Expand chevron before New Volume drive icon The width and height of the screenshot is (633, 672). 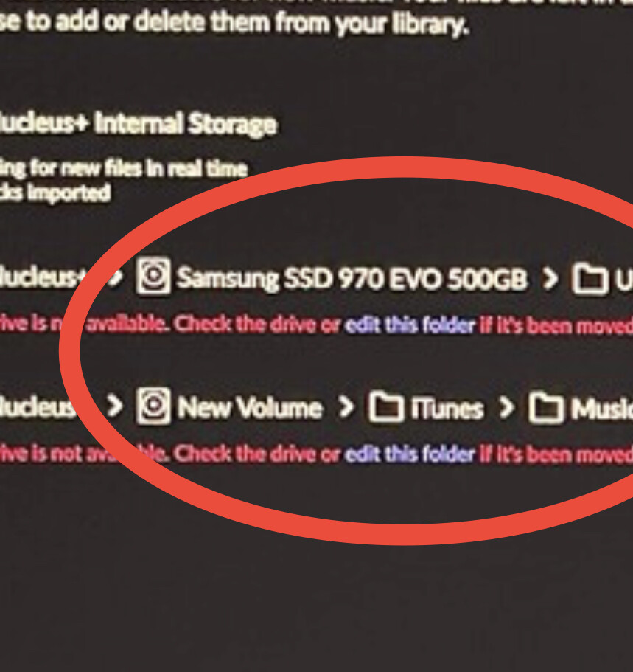click(x=114, y=406)
